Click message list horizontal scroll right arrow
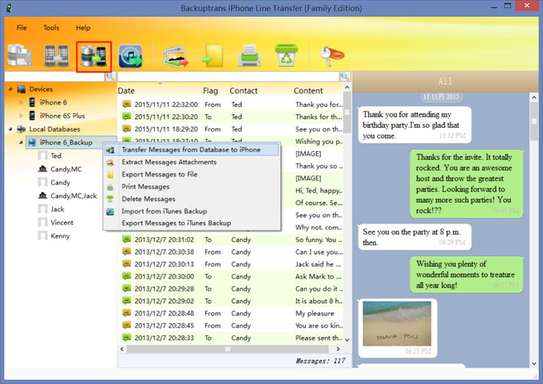Screen dimensions: 543x384 pos(338,349)
